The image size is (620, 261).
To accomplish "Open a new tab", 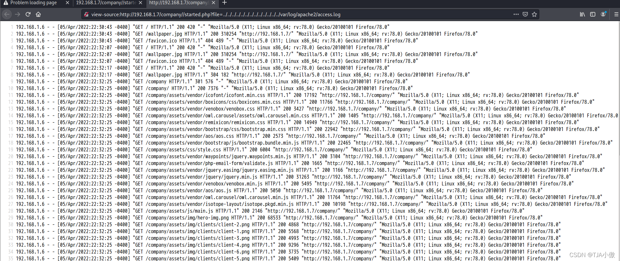I will click(x=224, y=3).
